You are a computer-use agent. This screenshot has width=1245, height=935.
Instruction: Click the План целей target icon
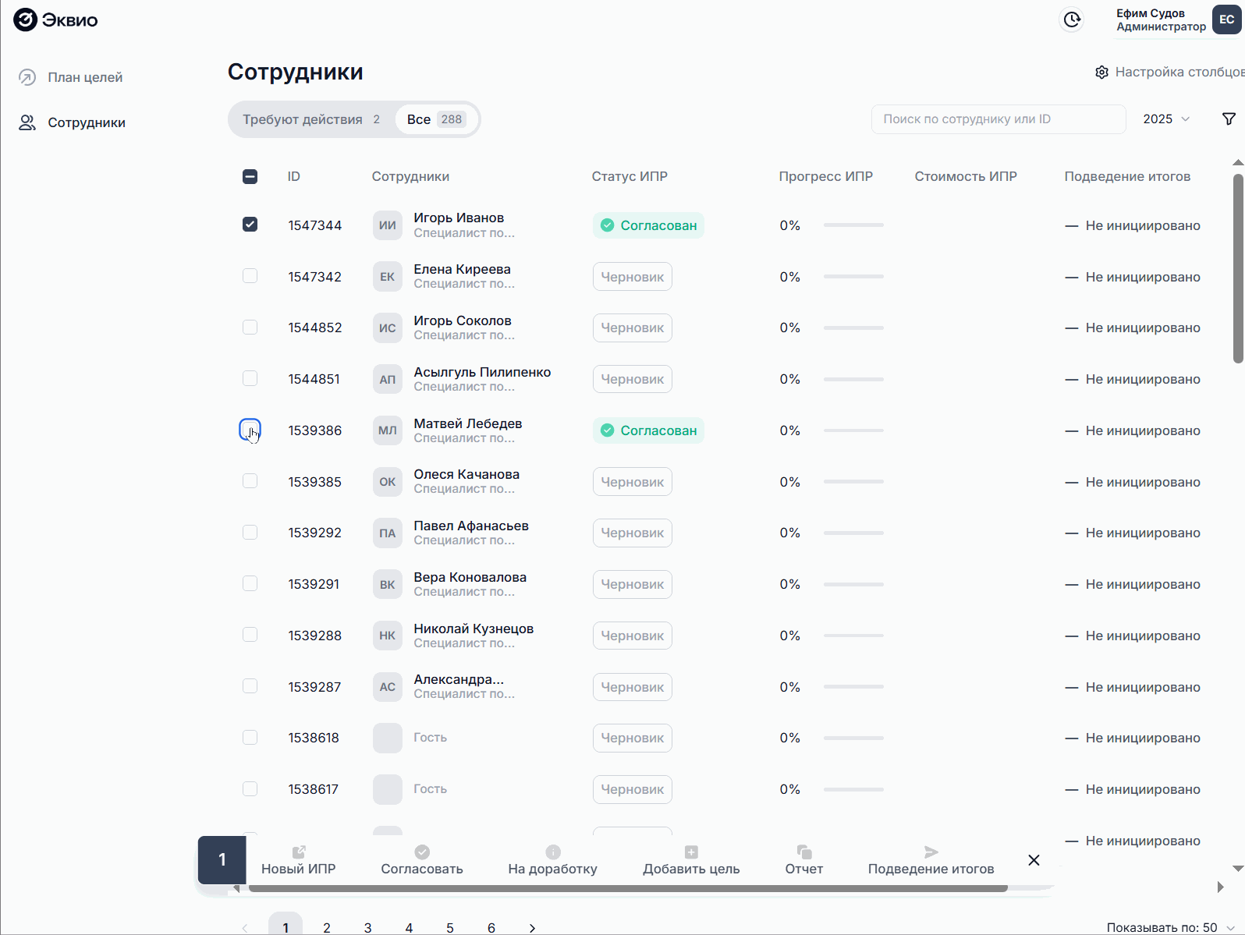tap(27, 77)
